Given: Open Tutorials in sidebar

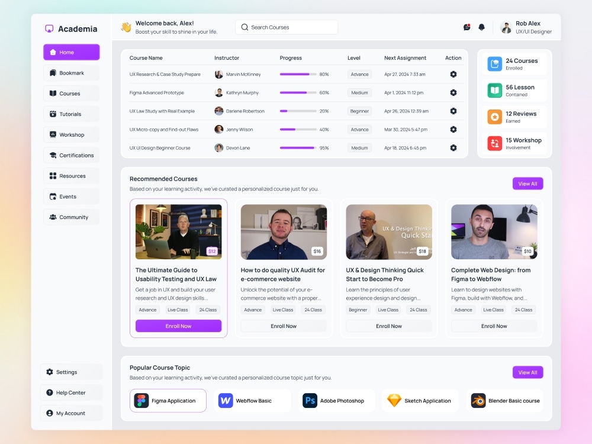Looking at the screenshot, I should click(x=72, y=114).
